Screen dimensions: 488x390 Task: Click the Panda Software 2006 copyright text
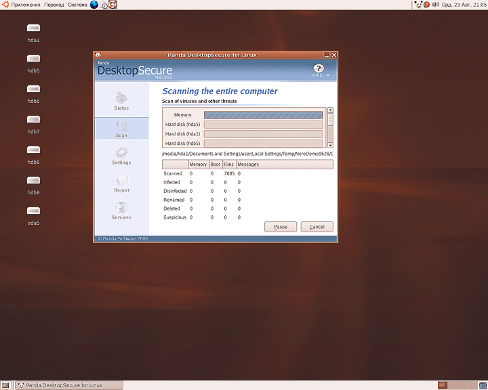(x=123, y=238)
